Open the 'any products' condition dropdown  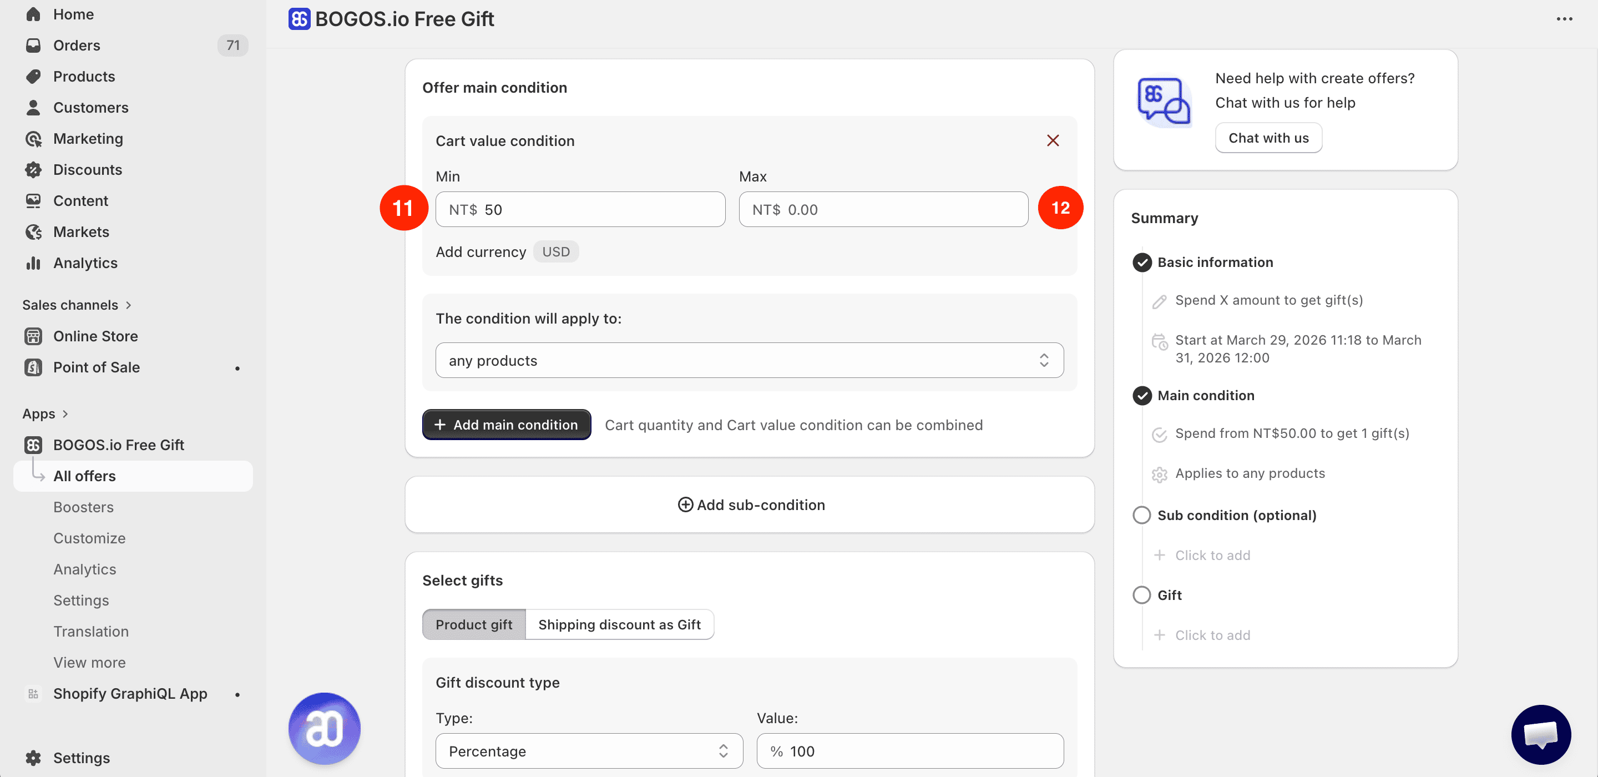coord(750,360)
